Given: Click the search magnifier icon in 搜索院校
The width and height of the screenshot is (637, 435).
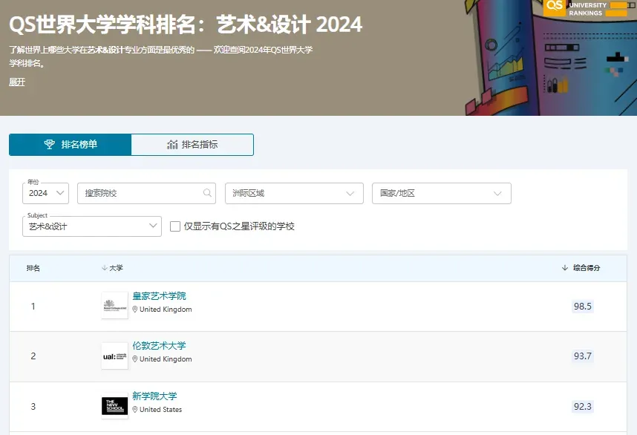Looking at the screenshot, I should 207,193.
